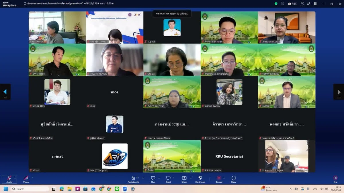The height and width of the screenshot is (193, 344).
Task: Open the More options menu
Action: (x=234, y=179)
